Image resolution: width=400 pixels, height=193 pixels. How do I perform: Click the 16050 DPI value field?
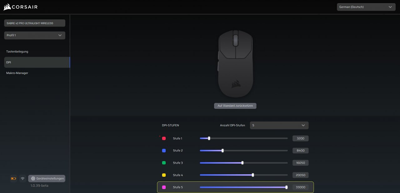pyautogui.click(x=301, y=163)
